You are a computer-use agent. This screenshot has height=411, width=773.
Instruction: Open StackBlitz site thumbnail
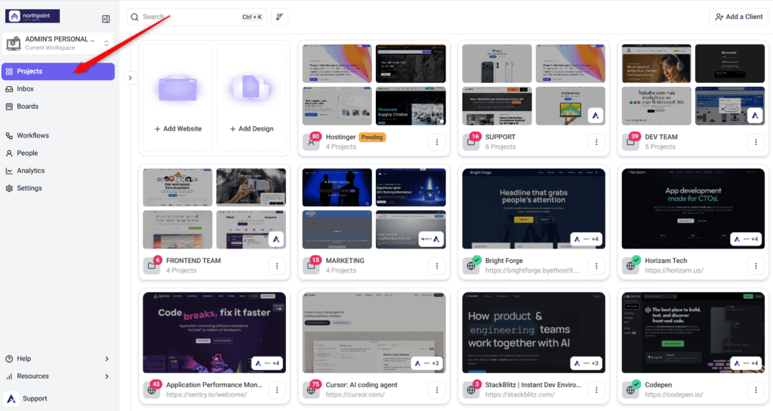pos(534,332)
